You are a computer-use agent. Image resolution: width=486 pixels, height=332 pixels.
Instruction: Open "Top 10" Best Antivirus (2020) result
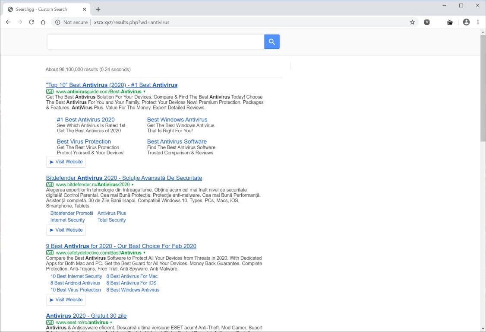112,85
